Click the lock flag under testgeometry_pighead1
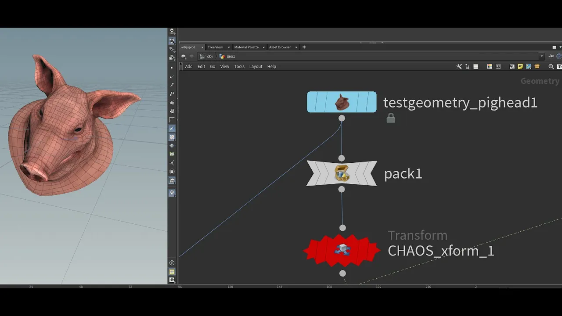The width and height of the screenshot is (562, 316). 391,118
